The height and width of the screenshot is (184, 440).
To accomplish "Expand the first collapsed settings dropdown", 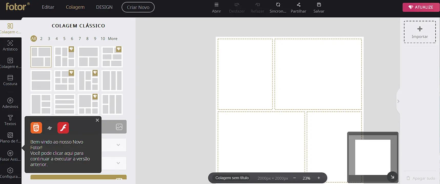I will (x=118, y=145).
